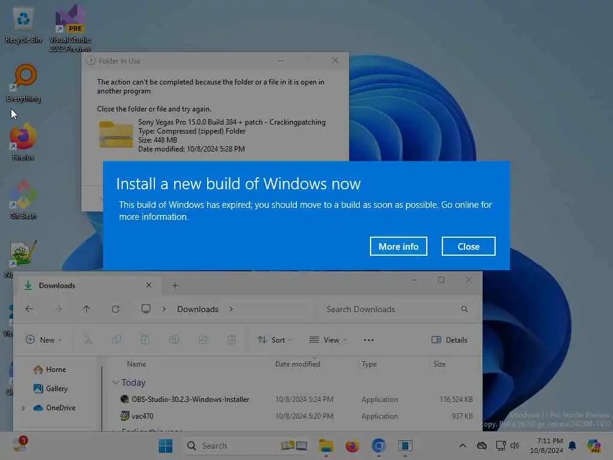The image size is (613, 460).
Task: Expand the chevron after Downloads breadcrumb
Action: [232, 309]
